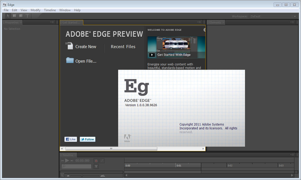Click the 0:01 mark on timeline ruler

179,166
